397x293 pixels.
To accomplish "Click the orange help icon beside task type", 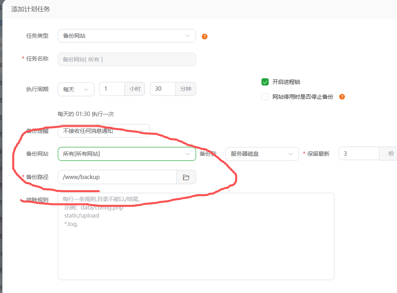I will (205, 37).
